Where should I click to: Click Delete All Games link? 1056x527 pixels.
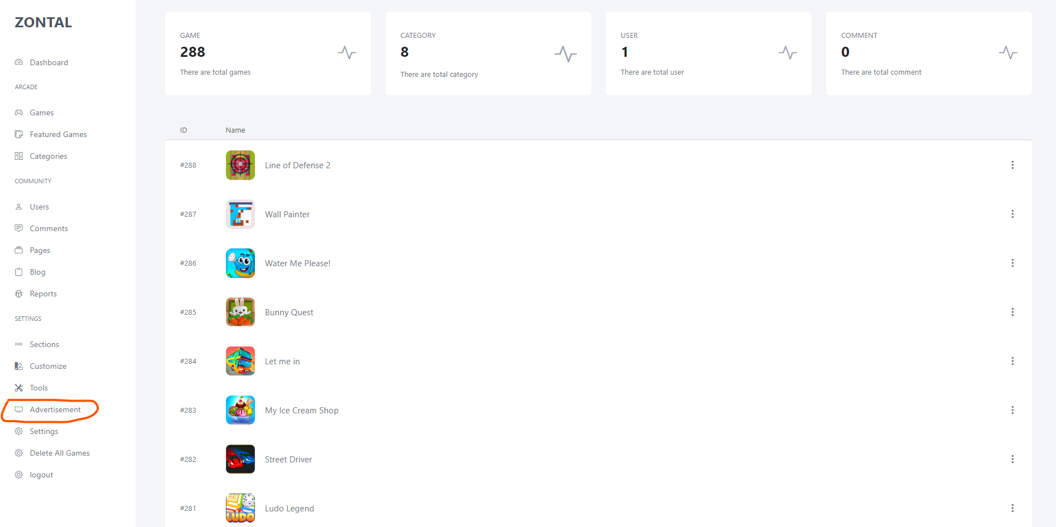[x=60, y=453]
